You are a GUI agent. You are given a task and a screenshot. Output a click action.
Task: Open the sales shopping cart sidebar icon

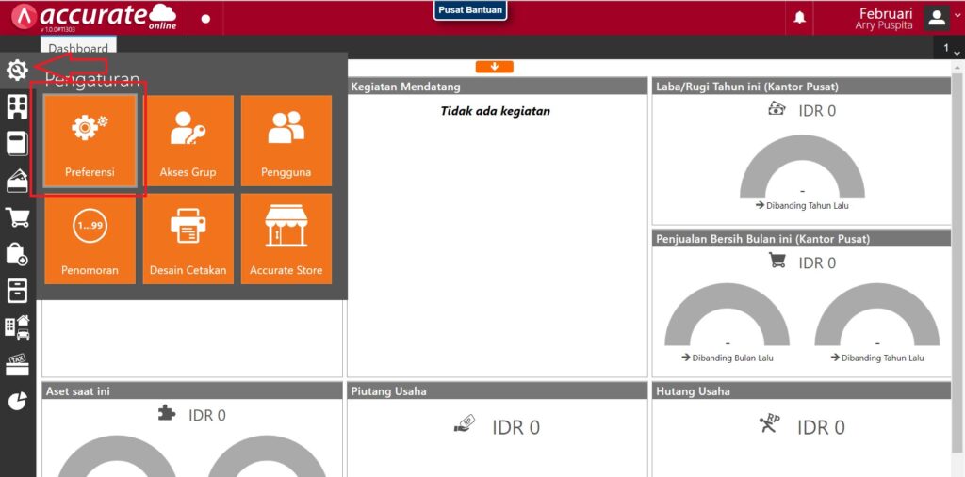(17, 217)
